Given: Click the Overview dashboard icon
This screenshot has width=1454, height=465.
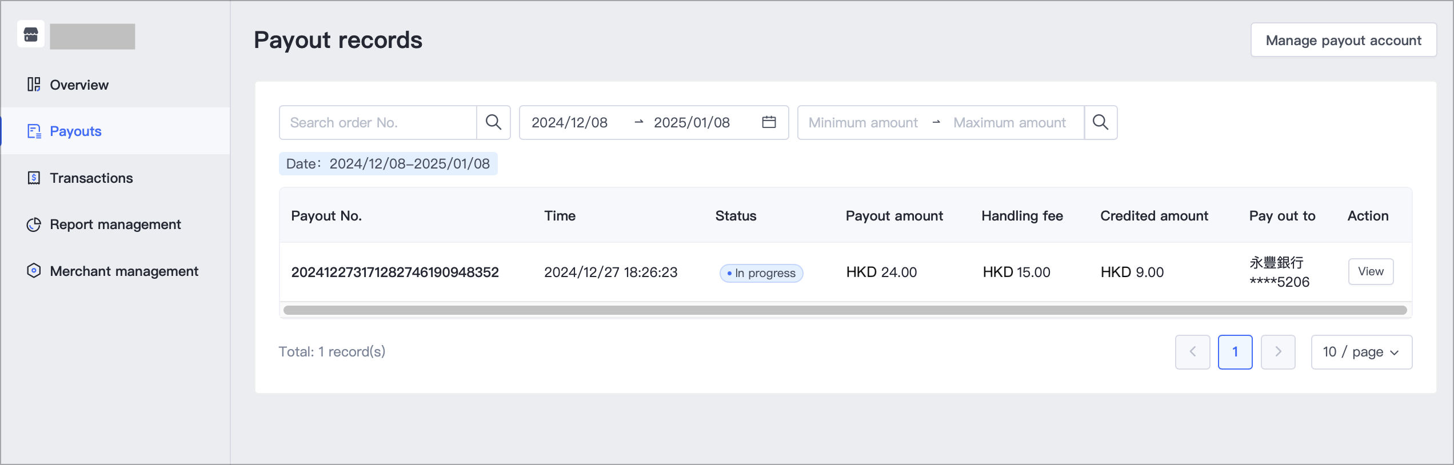Looking at the screenshot, I should coord(34,85).
